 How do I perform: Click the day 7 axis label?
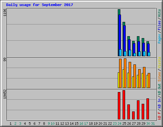pyautogui.click(x=39, y=124)
